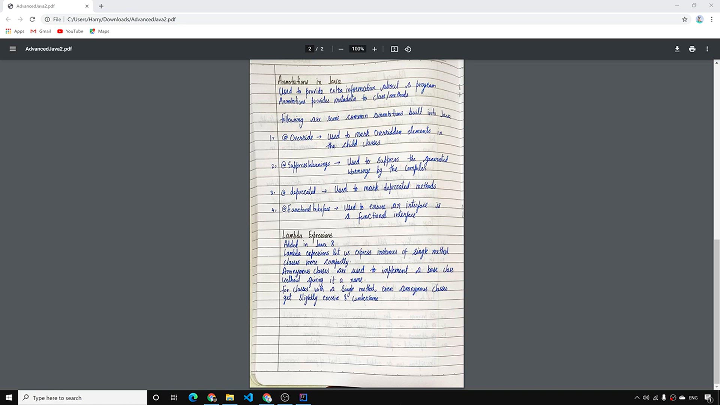Rotate the PDF counterclockwise

pos(408,49)
